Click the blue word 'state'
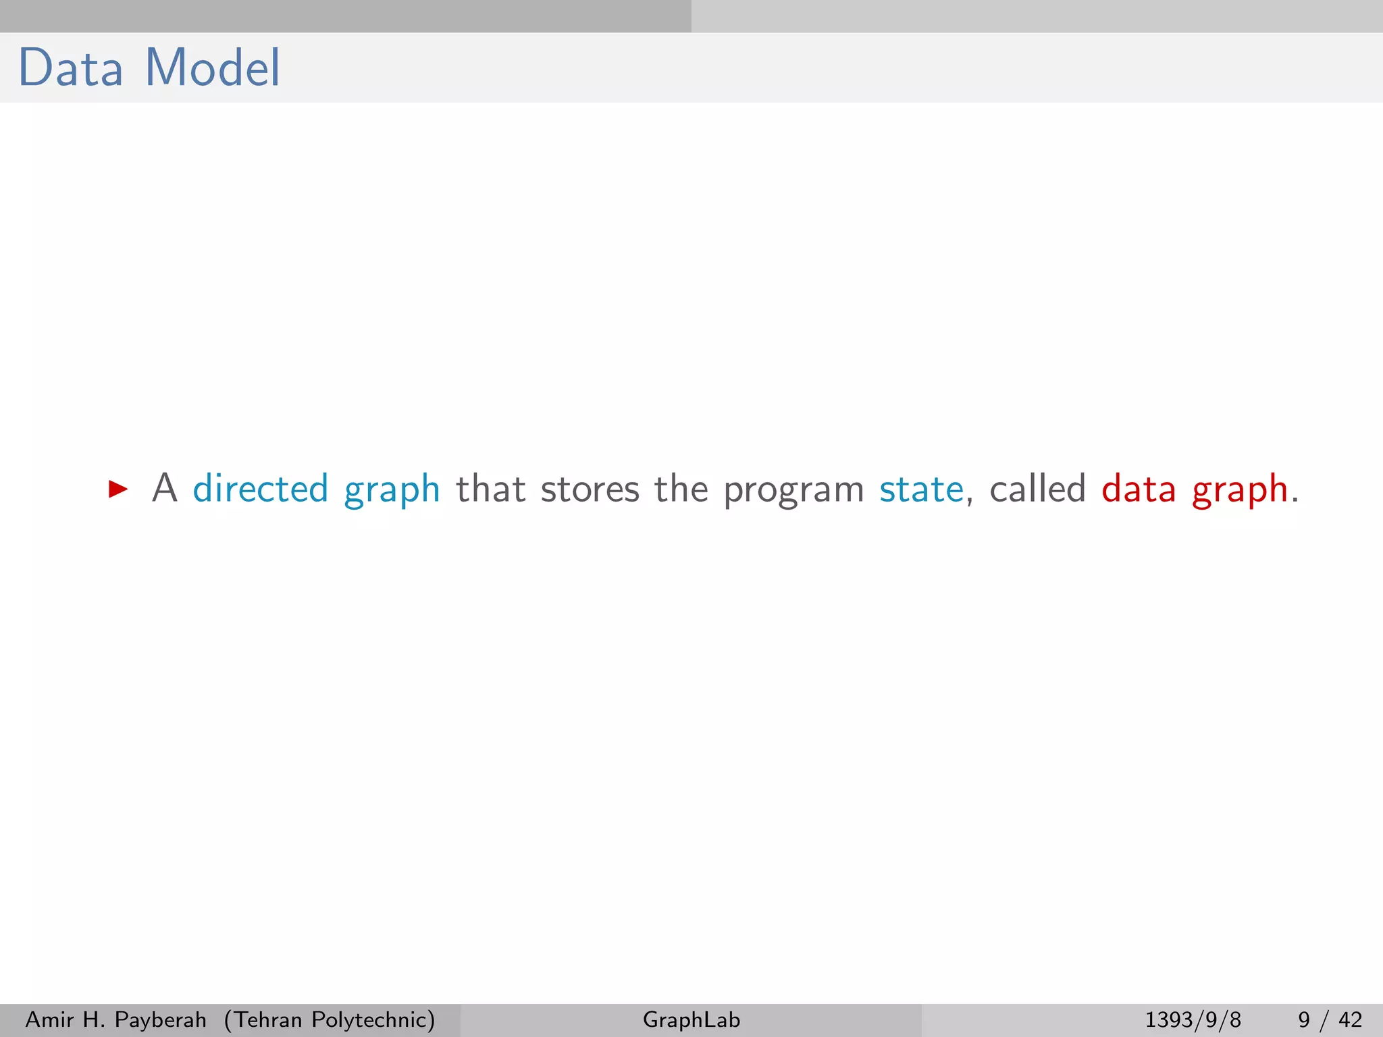This screenshot has height=1037, width=1383. point(921,489)
